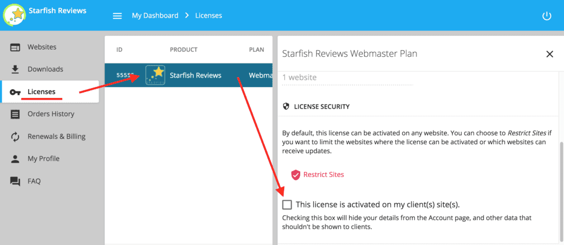Click the 1 website field
Image resolution: width=564 pixels, height=245 pixels.
pos(348,78)
